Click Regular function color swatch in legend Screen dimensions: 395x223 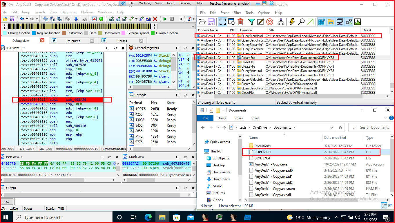pyautogui.click(x=34, y=33)
